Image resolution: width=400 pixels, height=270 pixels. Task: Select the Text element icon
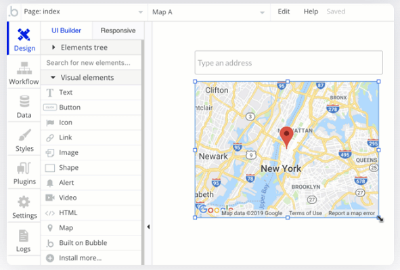click(x=50, y=93)
